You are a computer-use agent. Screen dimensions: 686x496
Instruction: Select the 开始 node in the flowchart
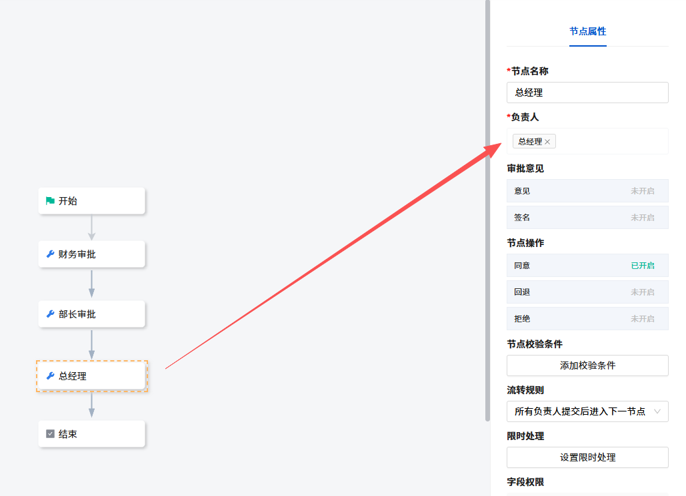(x=91, y=200)
